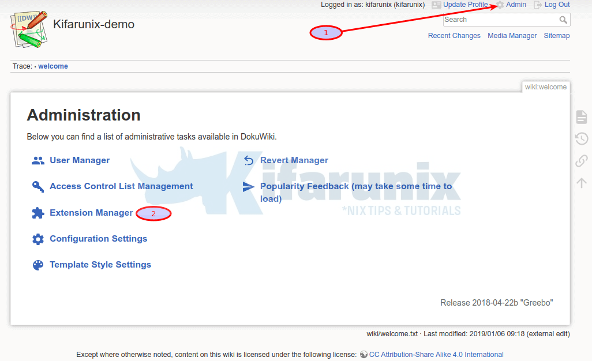Open Template Style Settings link
The image size is (592, 361).
pos(100,265)
